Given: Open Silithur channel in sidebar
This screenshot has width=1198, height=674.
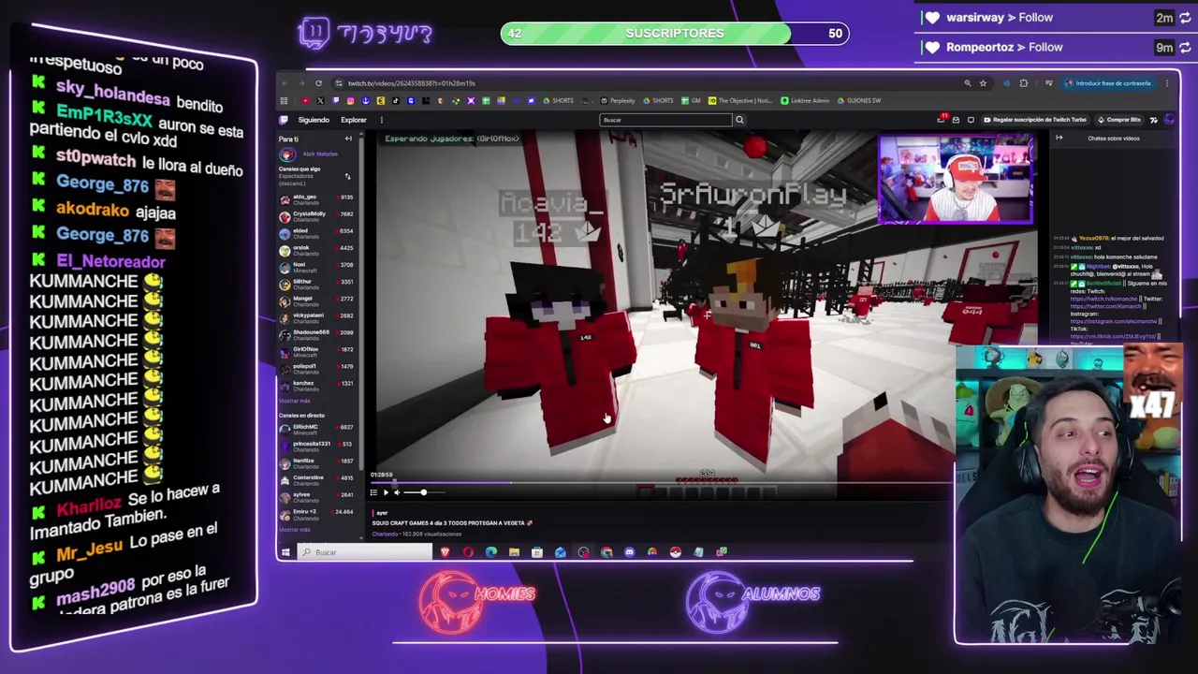Looking at the screenshot, I should click(316, 284).
